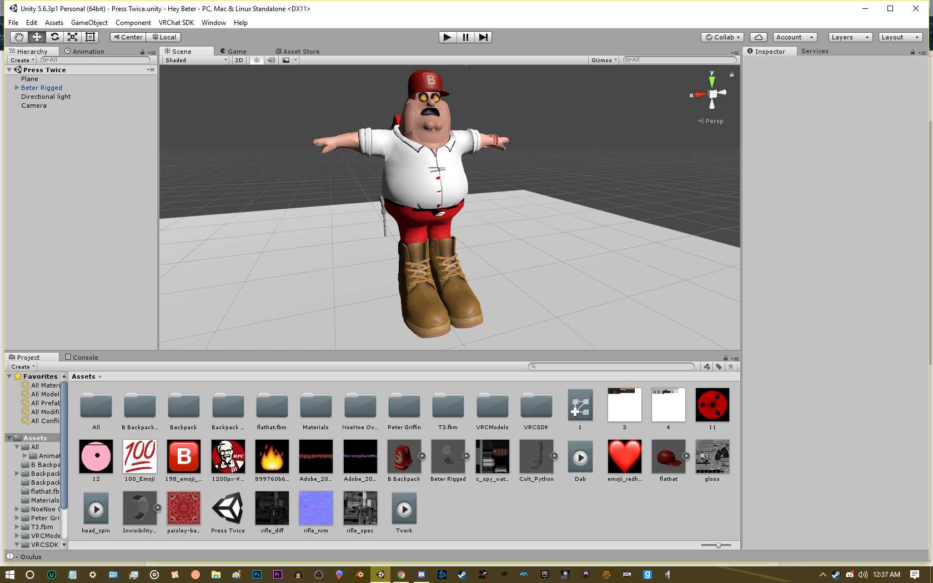
Task: Select the Move tool
Action: [37, 37]
